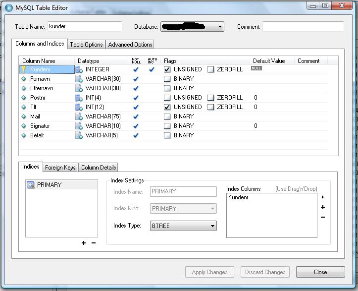
Task: Toggle the AUTO INC checkmark for Kundenr
Action: 152,69
